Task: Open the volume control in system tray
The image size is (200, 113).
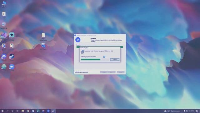Action: coord(189,111)
